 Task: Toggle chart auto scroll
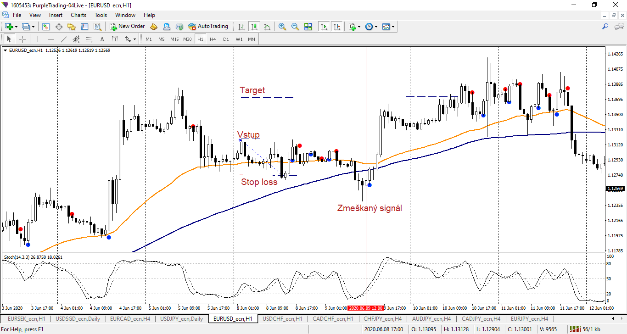click(x=325, y=27)
